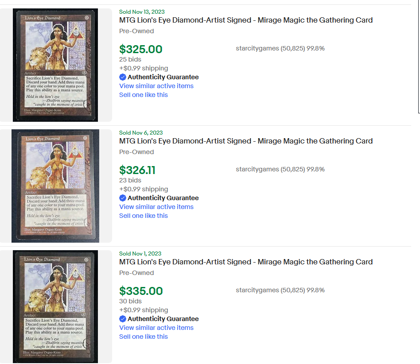Click "Sell one like this" under the $335.00 listing
Image resolution: width=420 pixels, height=364 pixels.
click(143, 337)
